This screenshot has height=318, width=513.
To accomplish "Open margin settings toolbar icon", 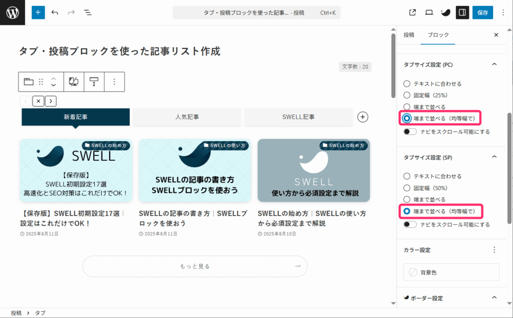I will tap(94, 82).
